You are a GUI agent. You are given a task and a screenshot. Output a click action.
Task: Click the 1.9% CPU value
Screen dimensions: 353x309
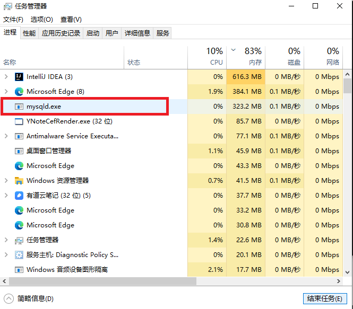click(216, 92)
